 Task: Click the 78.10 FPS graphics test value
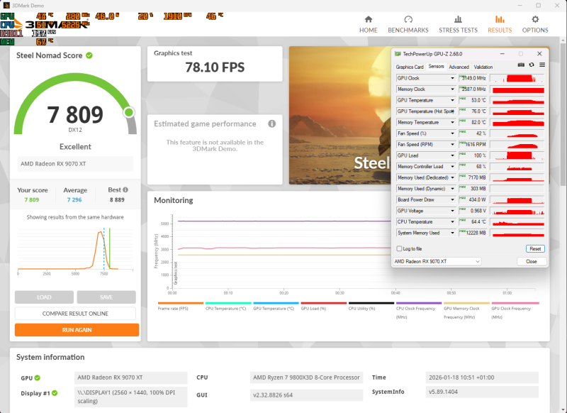[x=215, y=67]
